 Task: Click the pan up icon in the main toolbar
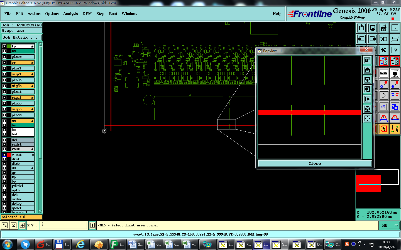(x=361, y=28)
